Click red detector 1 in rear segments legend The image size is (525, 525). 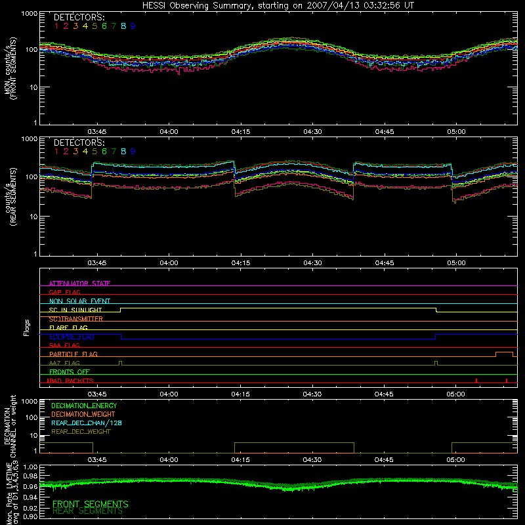pyautogui.click(x=56, y=152)
